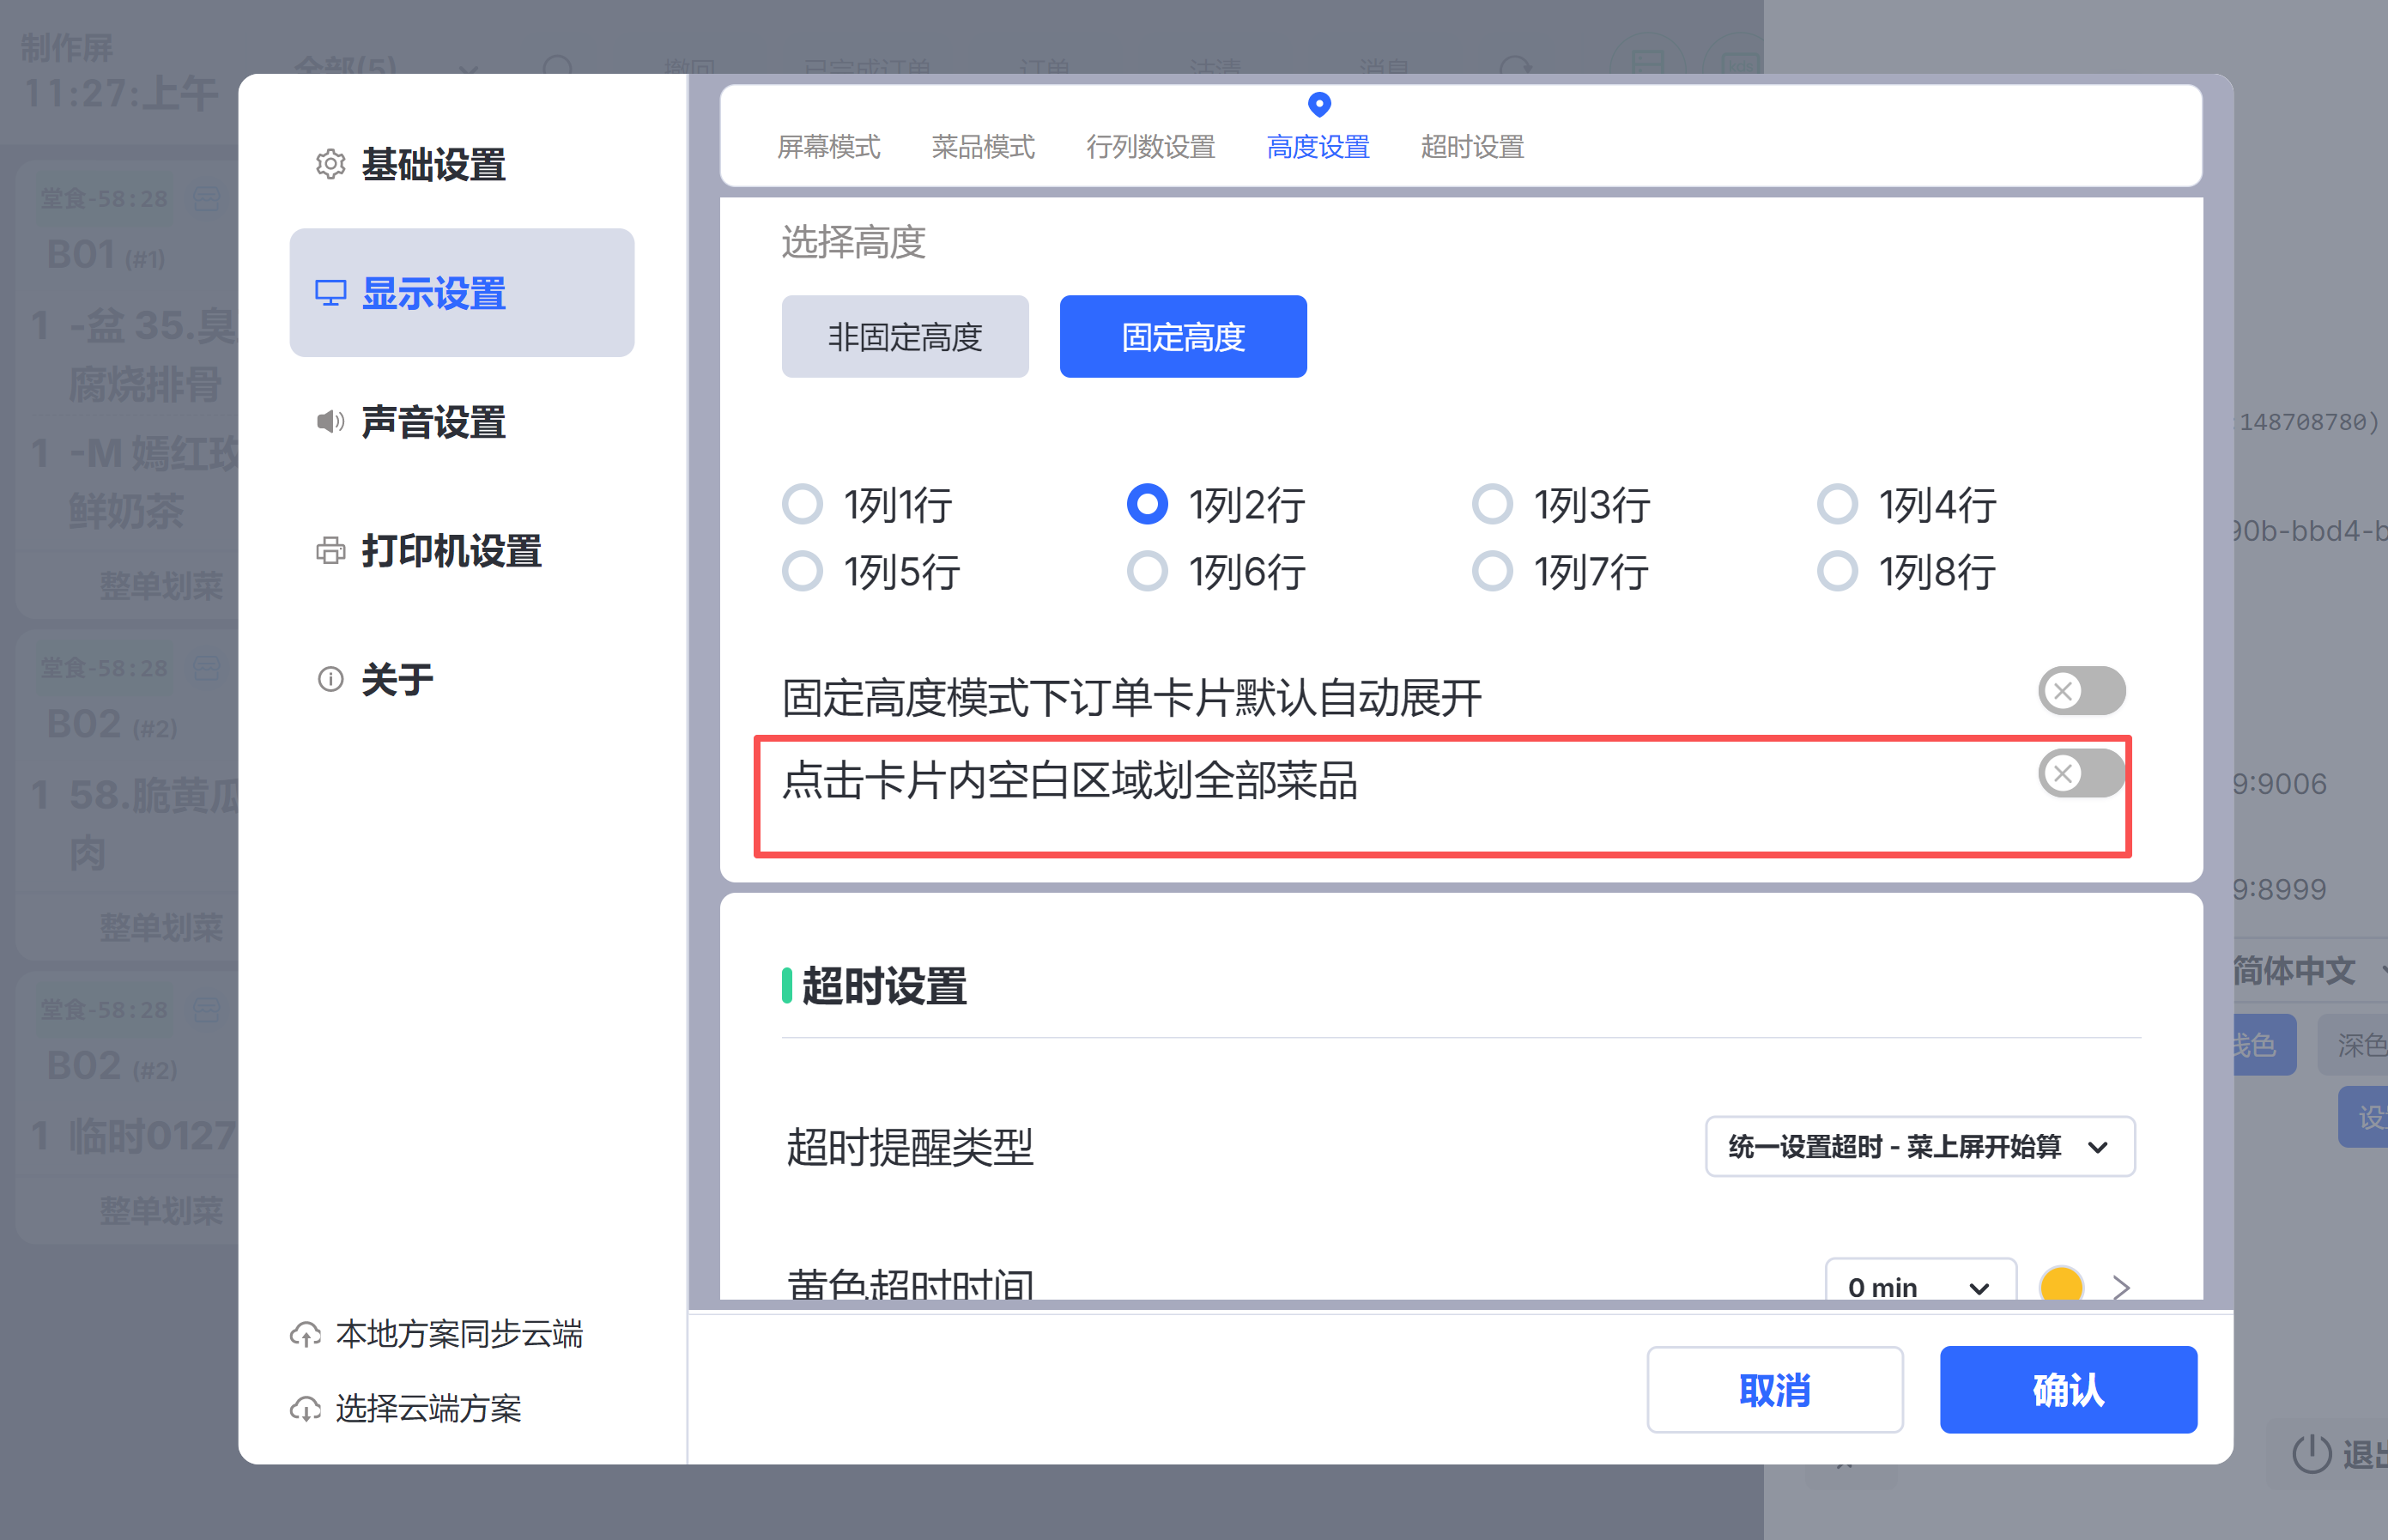Click cloud download icon for 选择云端方案

click(305, 1409)
